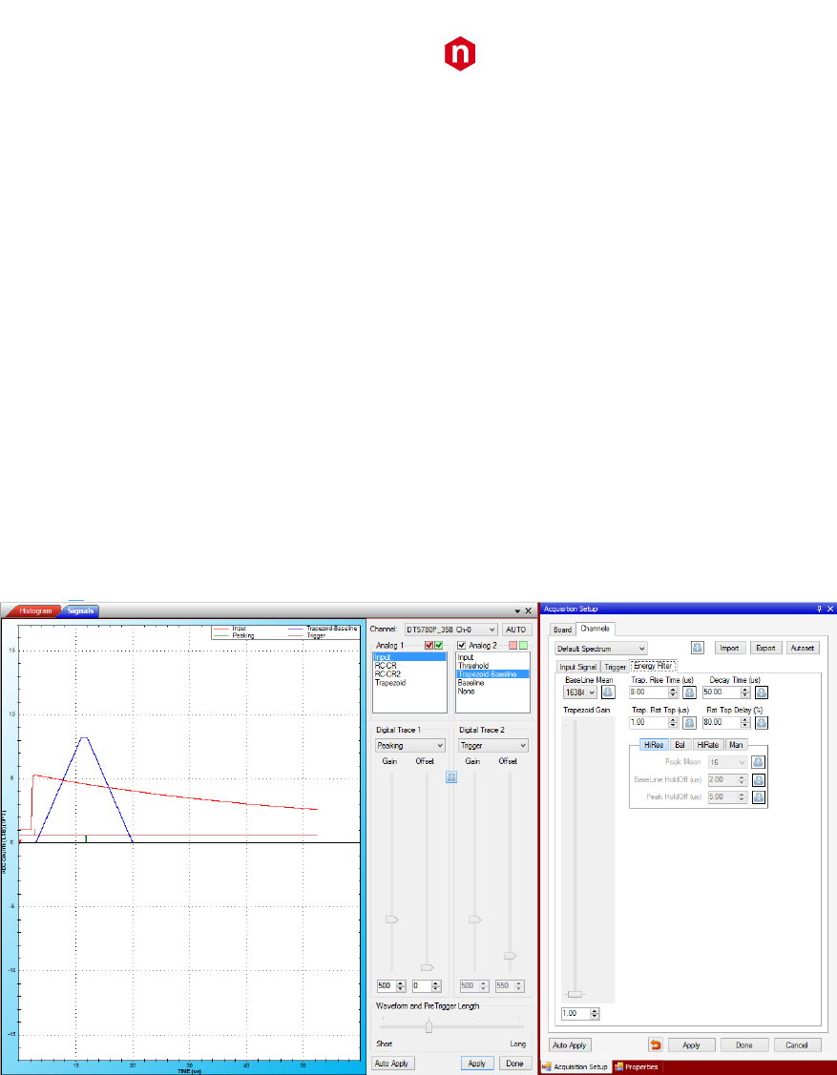
Task: Click the lock icon for Trap. Flat Top
Action: (x=689, y=723)
